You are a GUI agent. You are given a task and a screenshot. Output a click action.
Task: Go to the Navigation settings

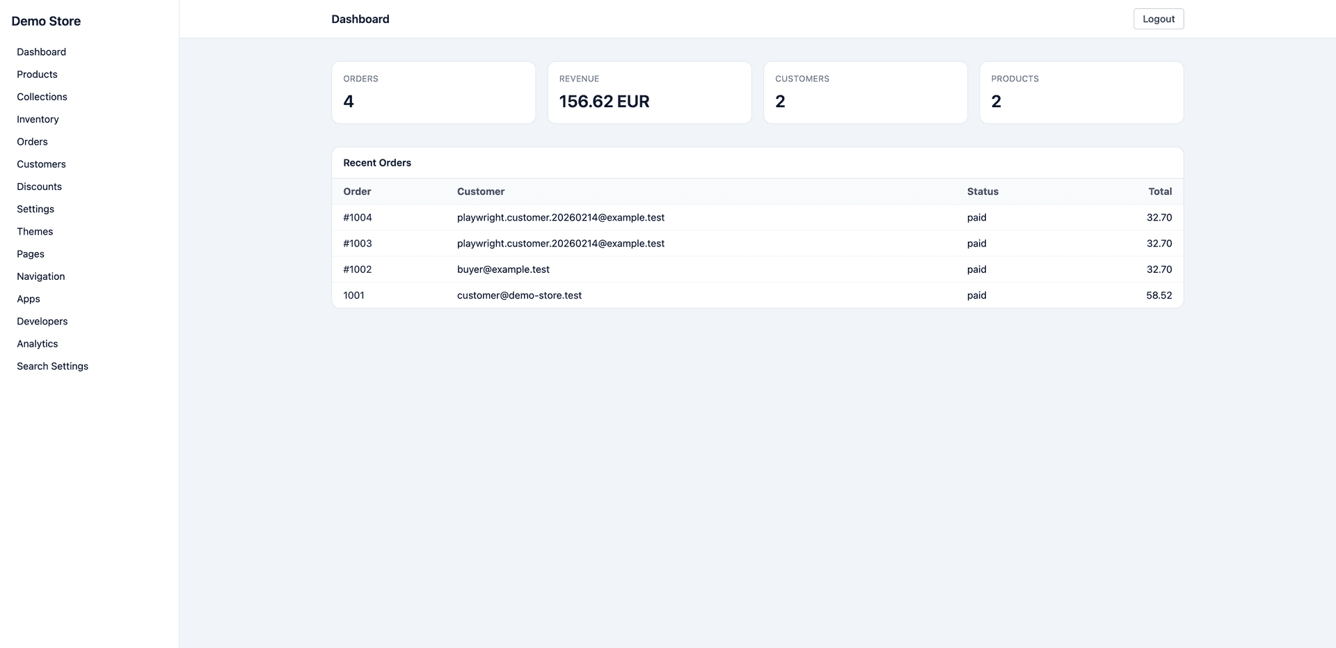tap(40, 276)
